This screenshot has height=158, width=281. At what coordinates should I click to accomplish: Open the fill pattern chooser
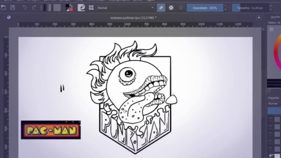click(x=57, y=8)
